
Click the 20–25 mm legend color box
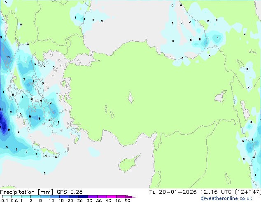click(73, 197)
